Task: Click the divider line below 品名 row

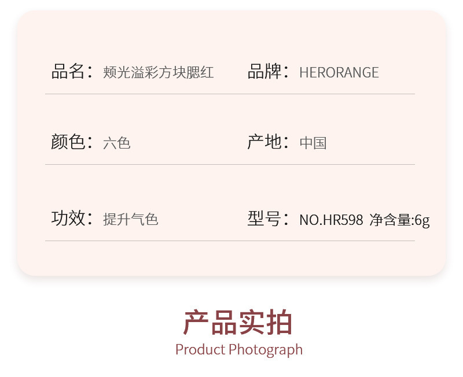Action: pyautogui.click(x=230, y=94)
